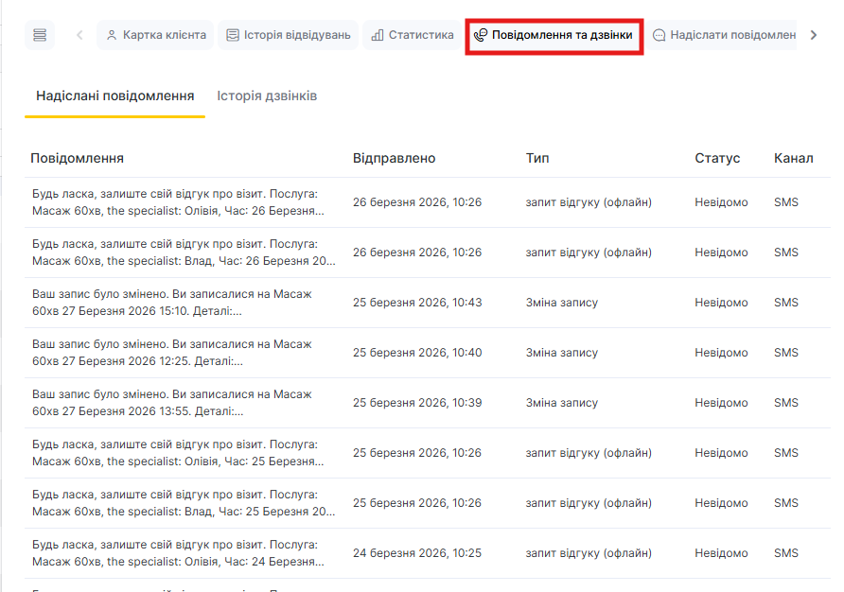
Task: Open the list menu icon at top left
Action: click(40, 35)
